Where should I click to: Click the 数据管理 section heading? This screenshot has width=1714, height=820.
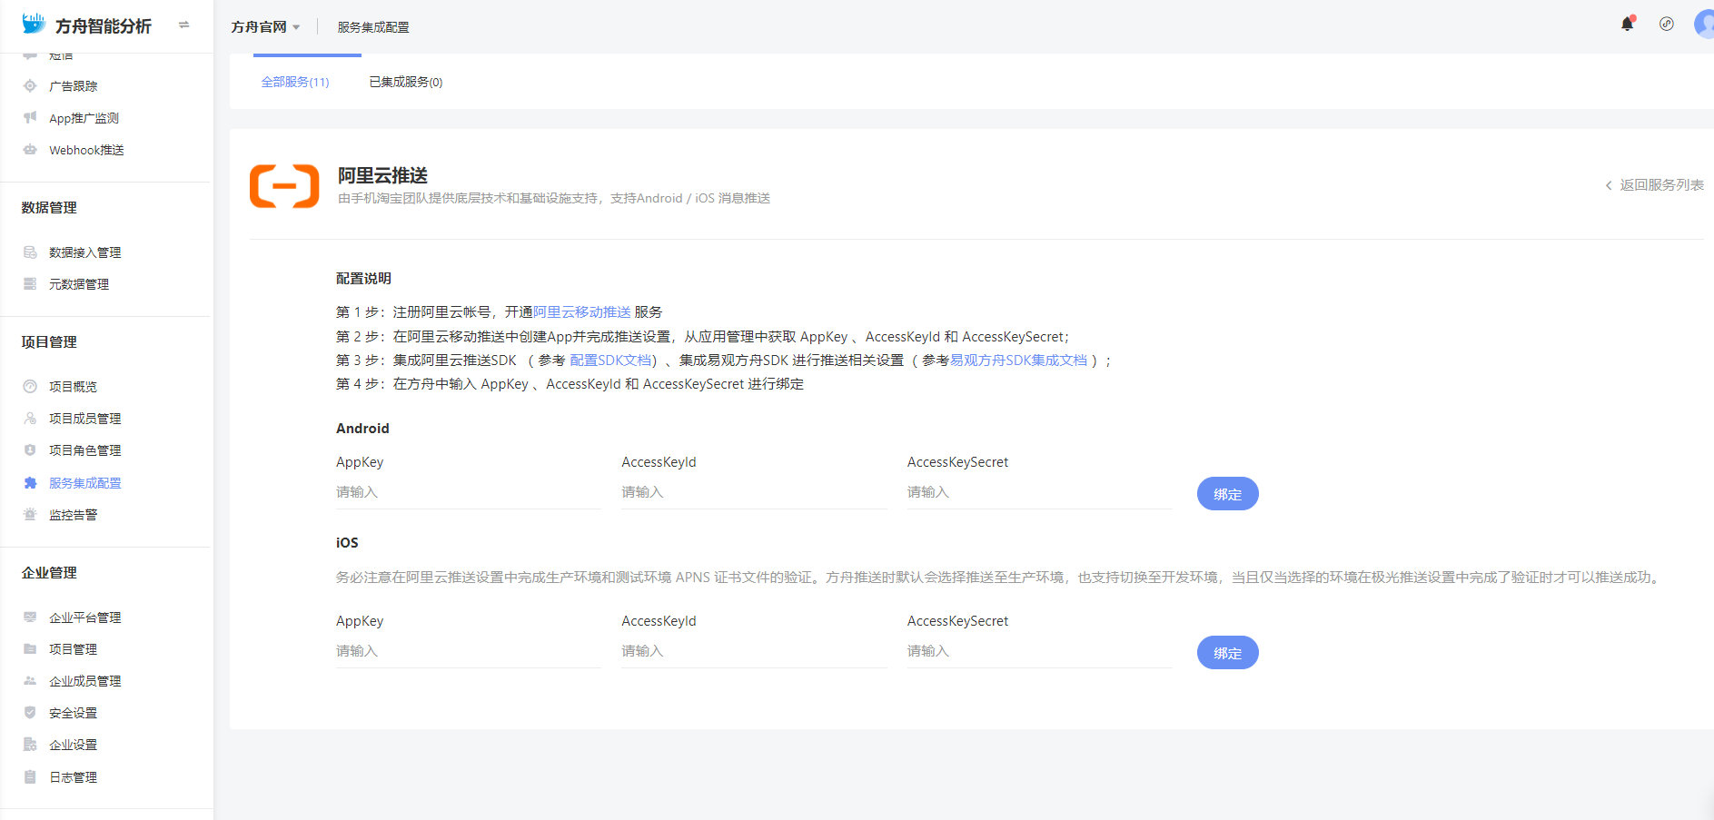coord(49,208)
